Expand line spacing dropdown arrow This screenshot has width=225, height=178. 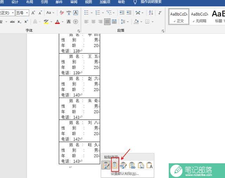(x=128, y=22)
